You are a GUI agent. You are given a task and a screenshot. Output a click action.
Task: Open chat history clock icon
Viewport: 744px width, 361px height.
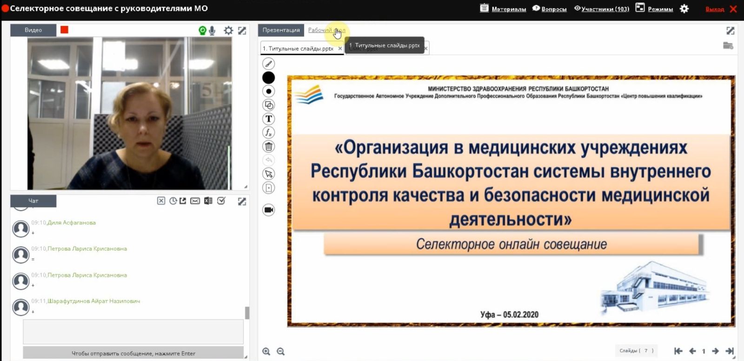coord(173,201)
